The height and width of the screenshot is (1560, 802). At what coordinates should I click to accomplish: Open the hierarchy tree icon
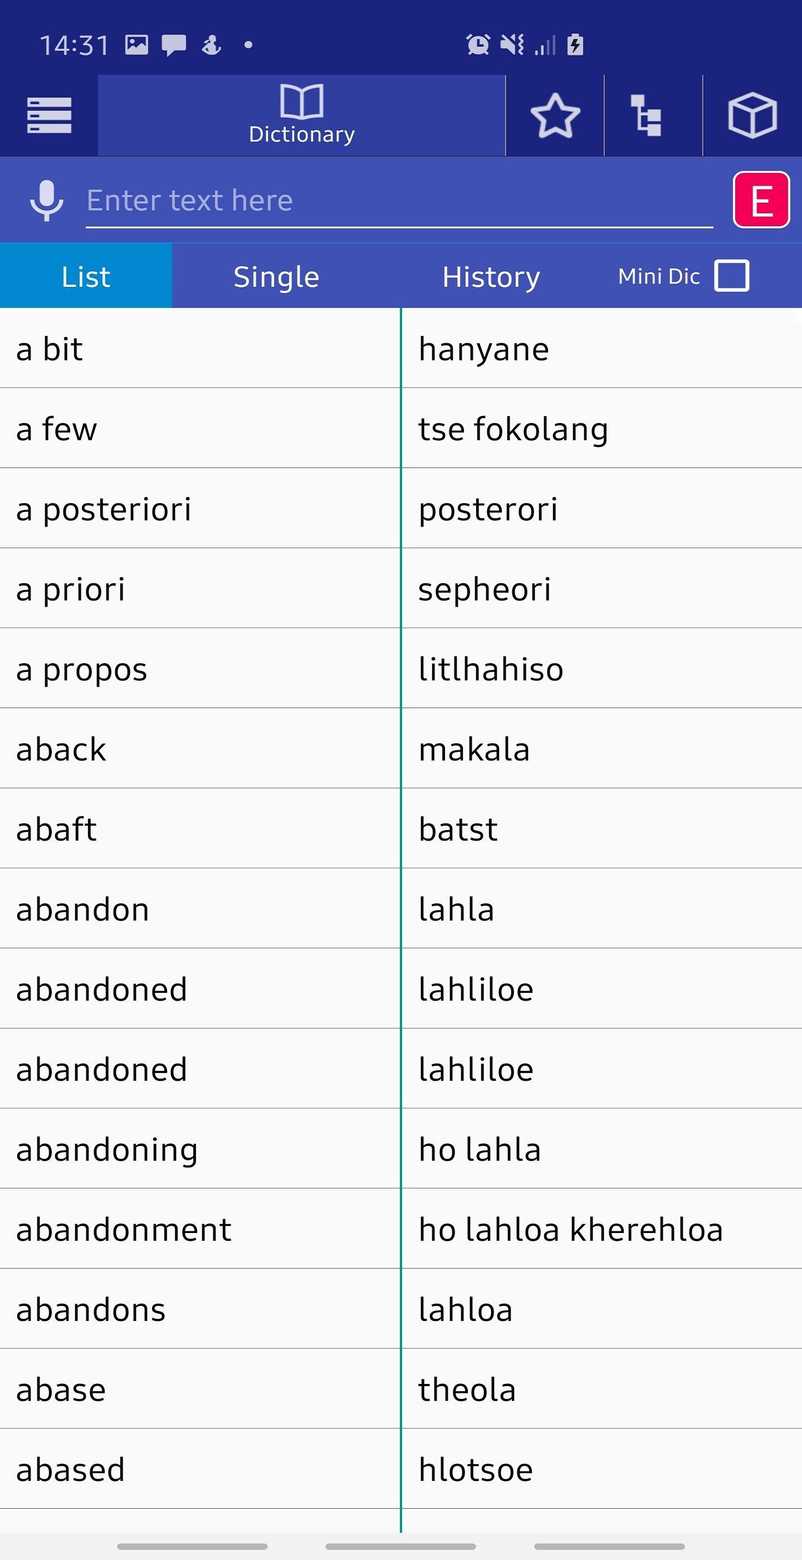pyautogui.click(x=647, y=116)
